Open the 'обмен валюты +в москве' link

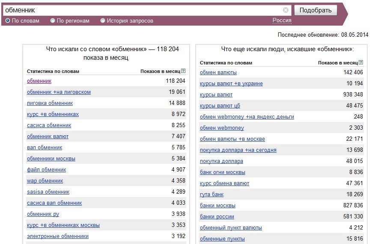click(x=232, y=139)
